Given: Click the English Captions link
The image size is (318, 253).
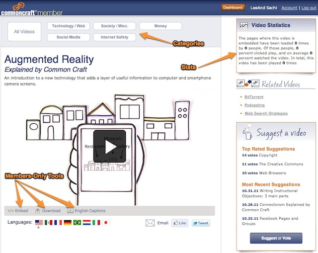Looking at the screenshot, I should coord(90,211).
